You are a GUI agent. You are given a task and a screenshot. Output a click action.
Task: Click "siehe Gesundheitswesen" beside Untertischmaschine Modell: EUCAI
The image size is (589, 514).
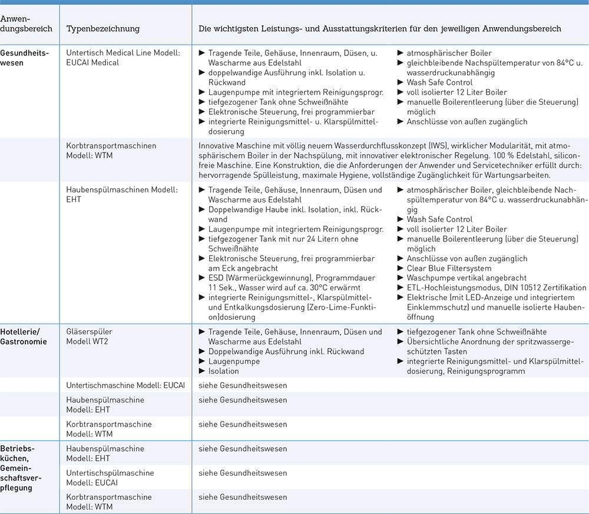[243, 385]
